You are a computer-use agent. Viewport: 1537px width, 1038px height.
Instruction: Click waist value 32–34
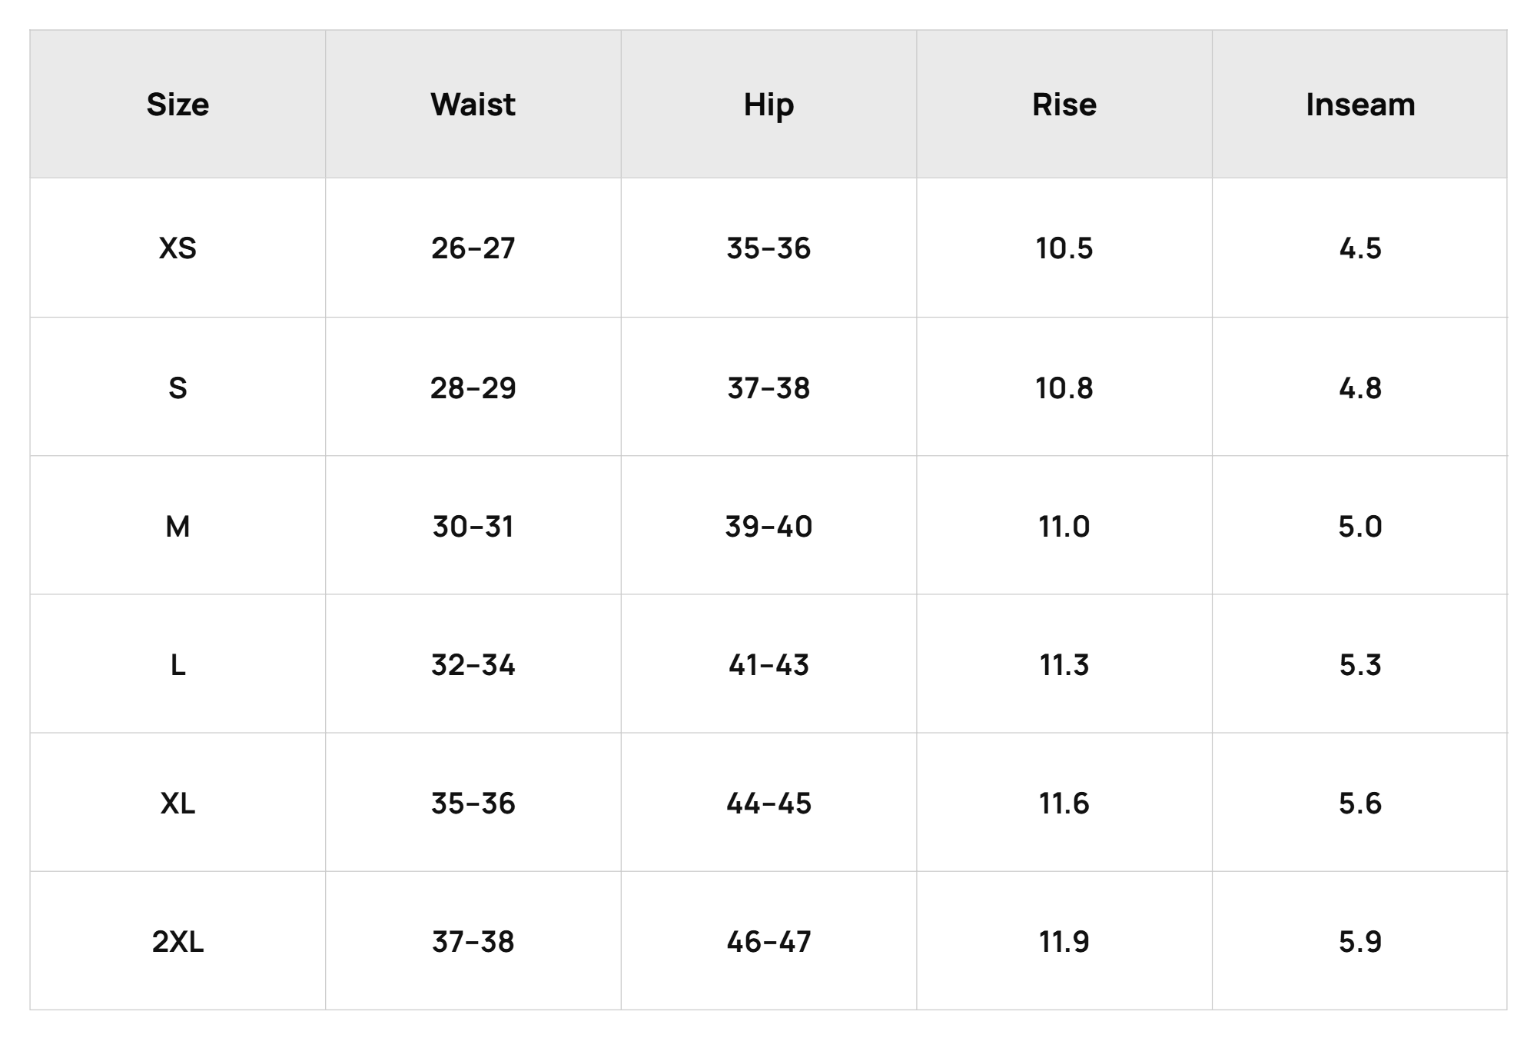[473, 664]
